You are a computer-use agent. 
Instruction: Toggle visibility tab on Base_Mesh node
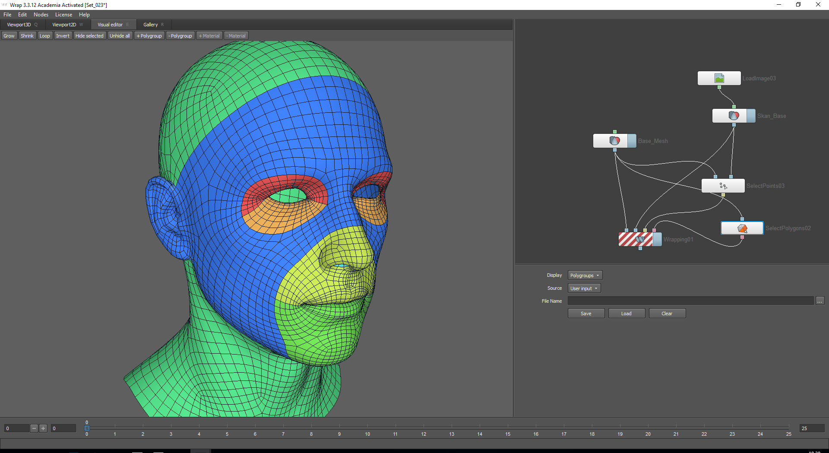coord(632,141)
